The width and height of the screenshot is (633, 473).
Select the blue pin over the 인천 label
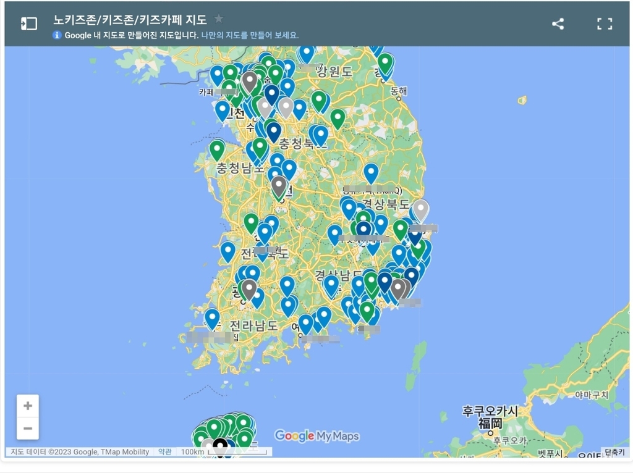223,111
